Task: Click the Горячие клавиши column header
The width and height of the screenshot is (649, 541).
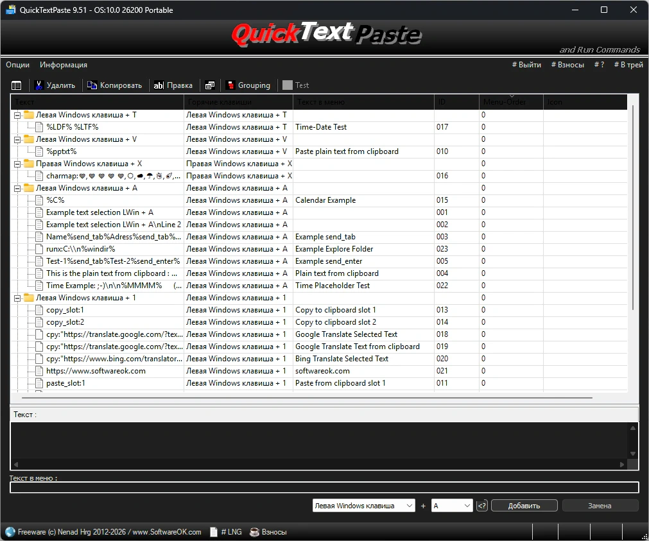Action: tap(238, 102)
